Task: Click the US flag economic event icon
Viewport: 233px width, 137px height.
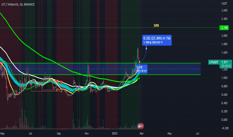Action: 139,126
